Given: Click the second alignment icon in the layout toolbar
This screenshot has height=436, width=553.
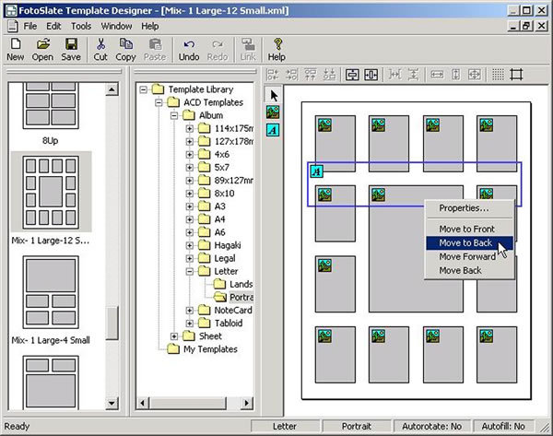Looking at the screenshot, I should point(291,75).
